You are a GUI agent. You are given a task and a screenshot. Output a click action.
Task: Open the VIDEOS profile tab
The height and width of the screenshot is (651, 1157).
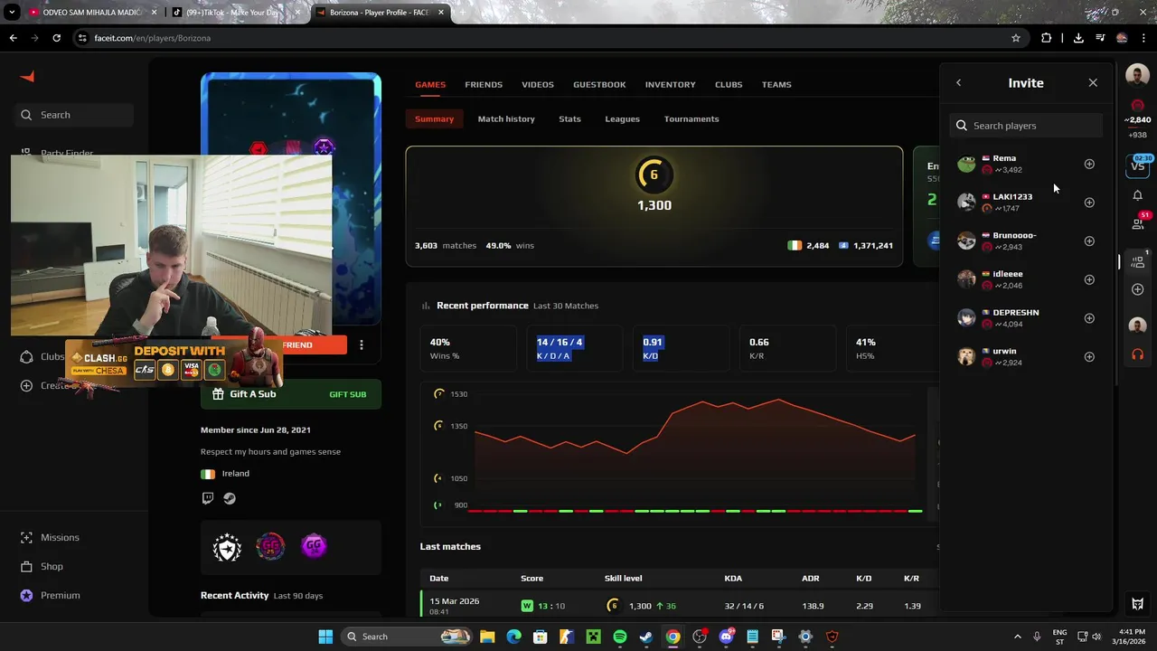(538, 84)
